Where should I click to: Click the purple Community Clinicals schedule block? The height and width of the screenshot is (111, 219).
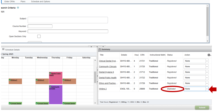(56, 96)
